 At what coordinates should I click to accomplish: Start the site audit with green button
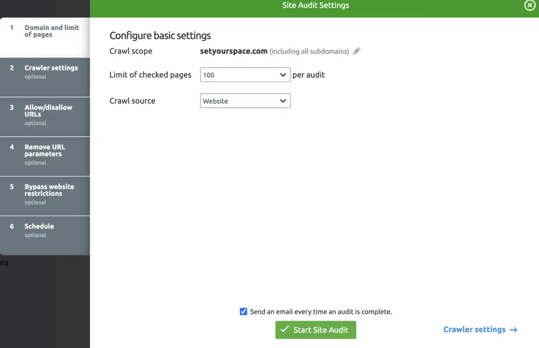click(316, 330)
